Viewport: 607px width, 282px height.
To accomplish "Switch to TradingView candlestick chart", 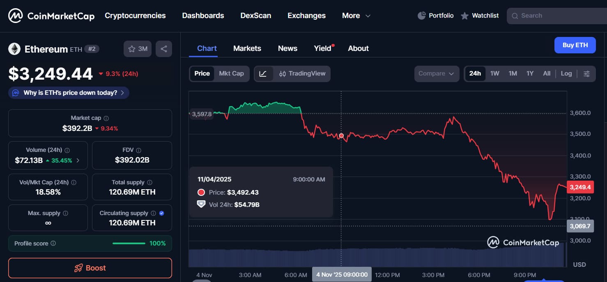I will click(302, 74).
